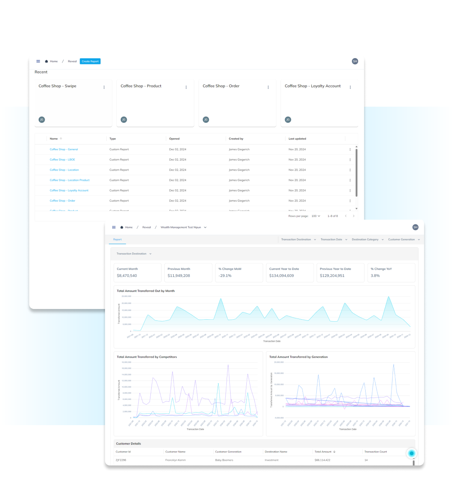Screen dimensions: 458x501
Task: Switch to the Report tab
Action: (x=117, y=239)
